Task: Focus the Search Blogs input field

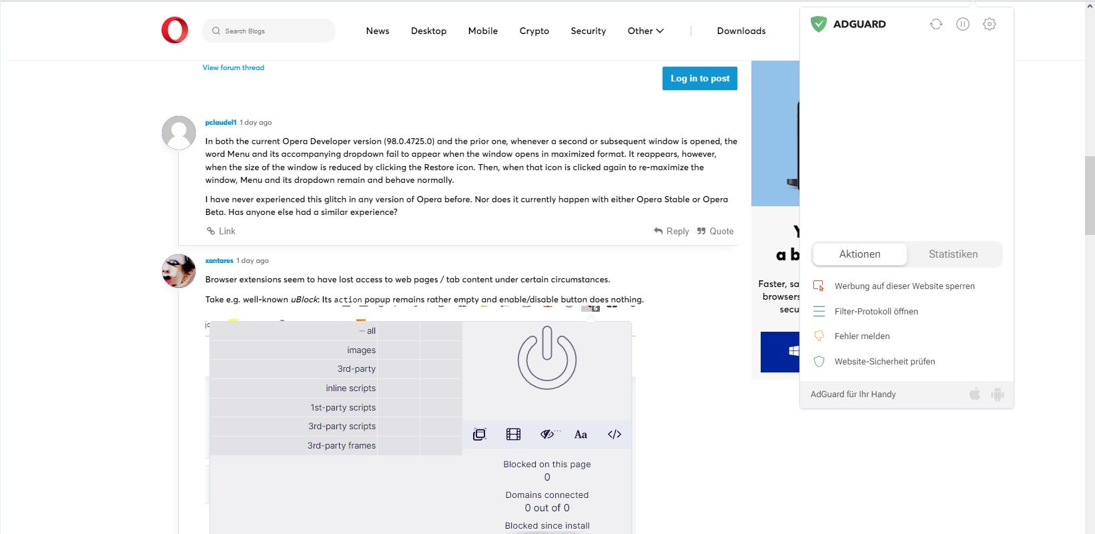Action: [269, 31]
